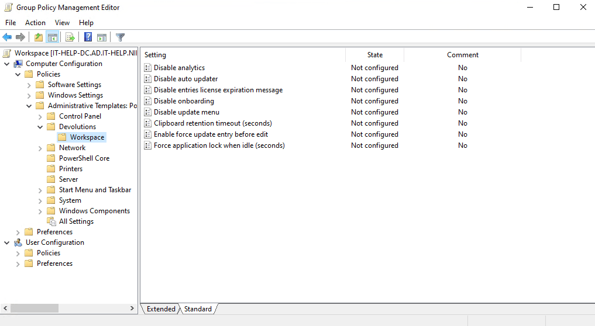
Task: Toggle Show/Hide Console Tree toolbar button
Action: pyautogui.click(x=52, y=37)
